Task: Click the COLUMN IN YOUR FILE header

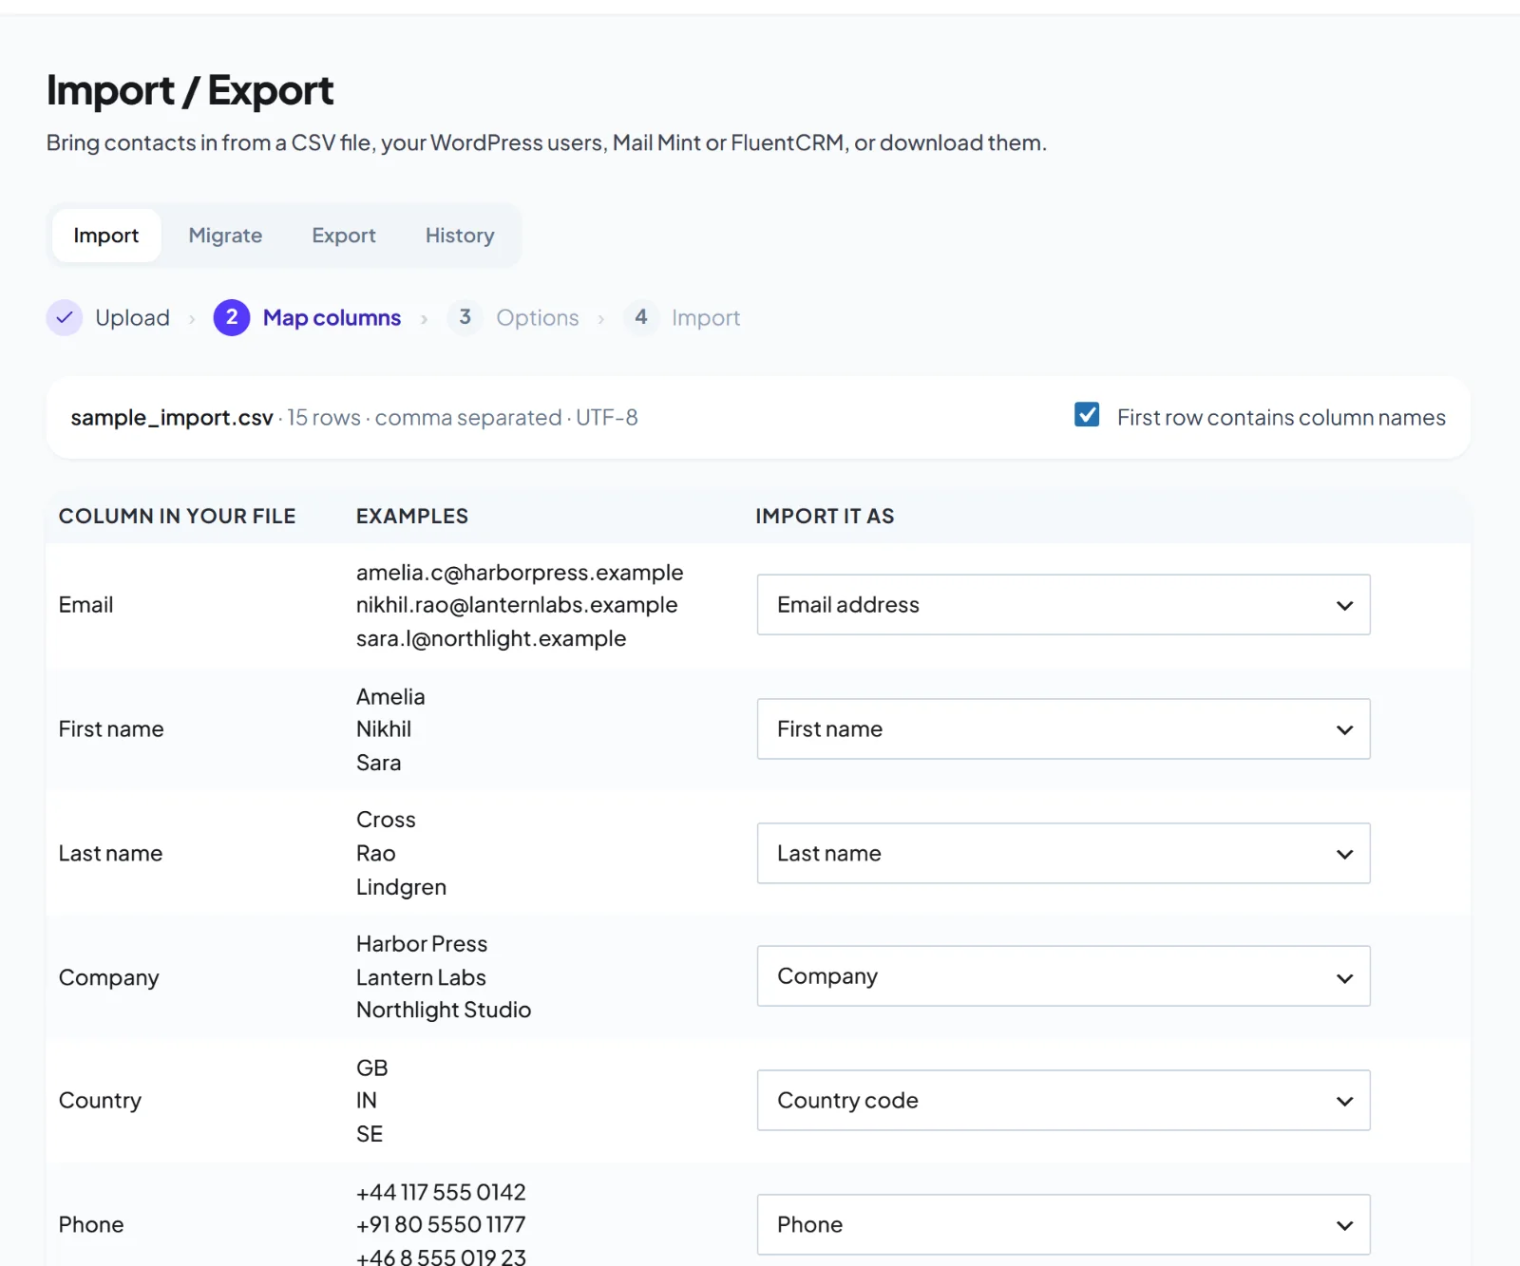Action: click(178, 516)
